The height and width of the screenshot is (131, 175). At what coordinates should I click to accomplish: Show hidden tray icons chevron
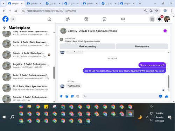(x=147, y=117)
